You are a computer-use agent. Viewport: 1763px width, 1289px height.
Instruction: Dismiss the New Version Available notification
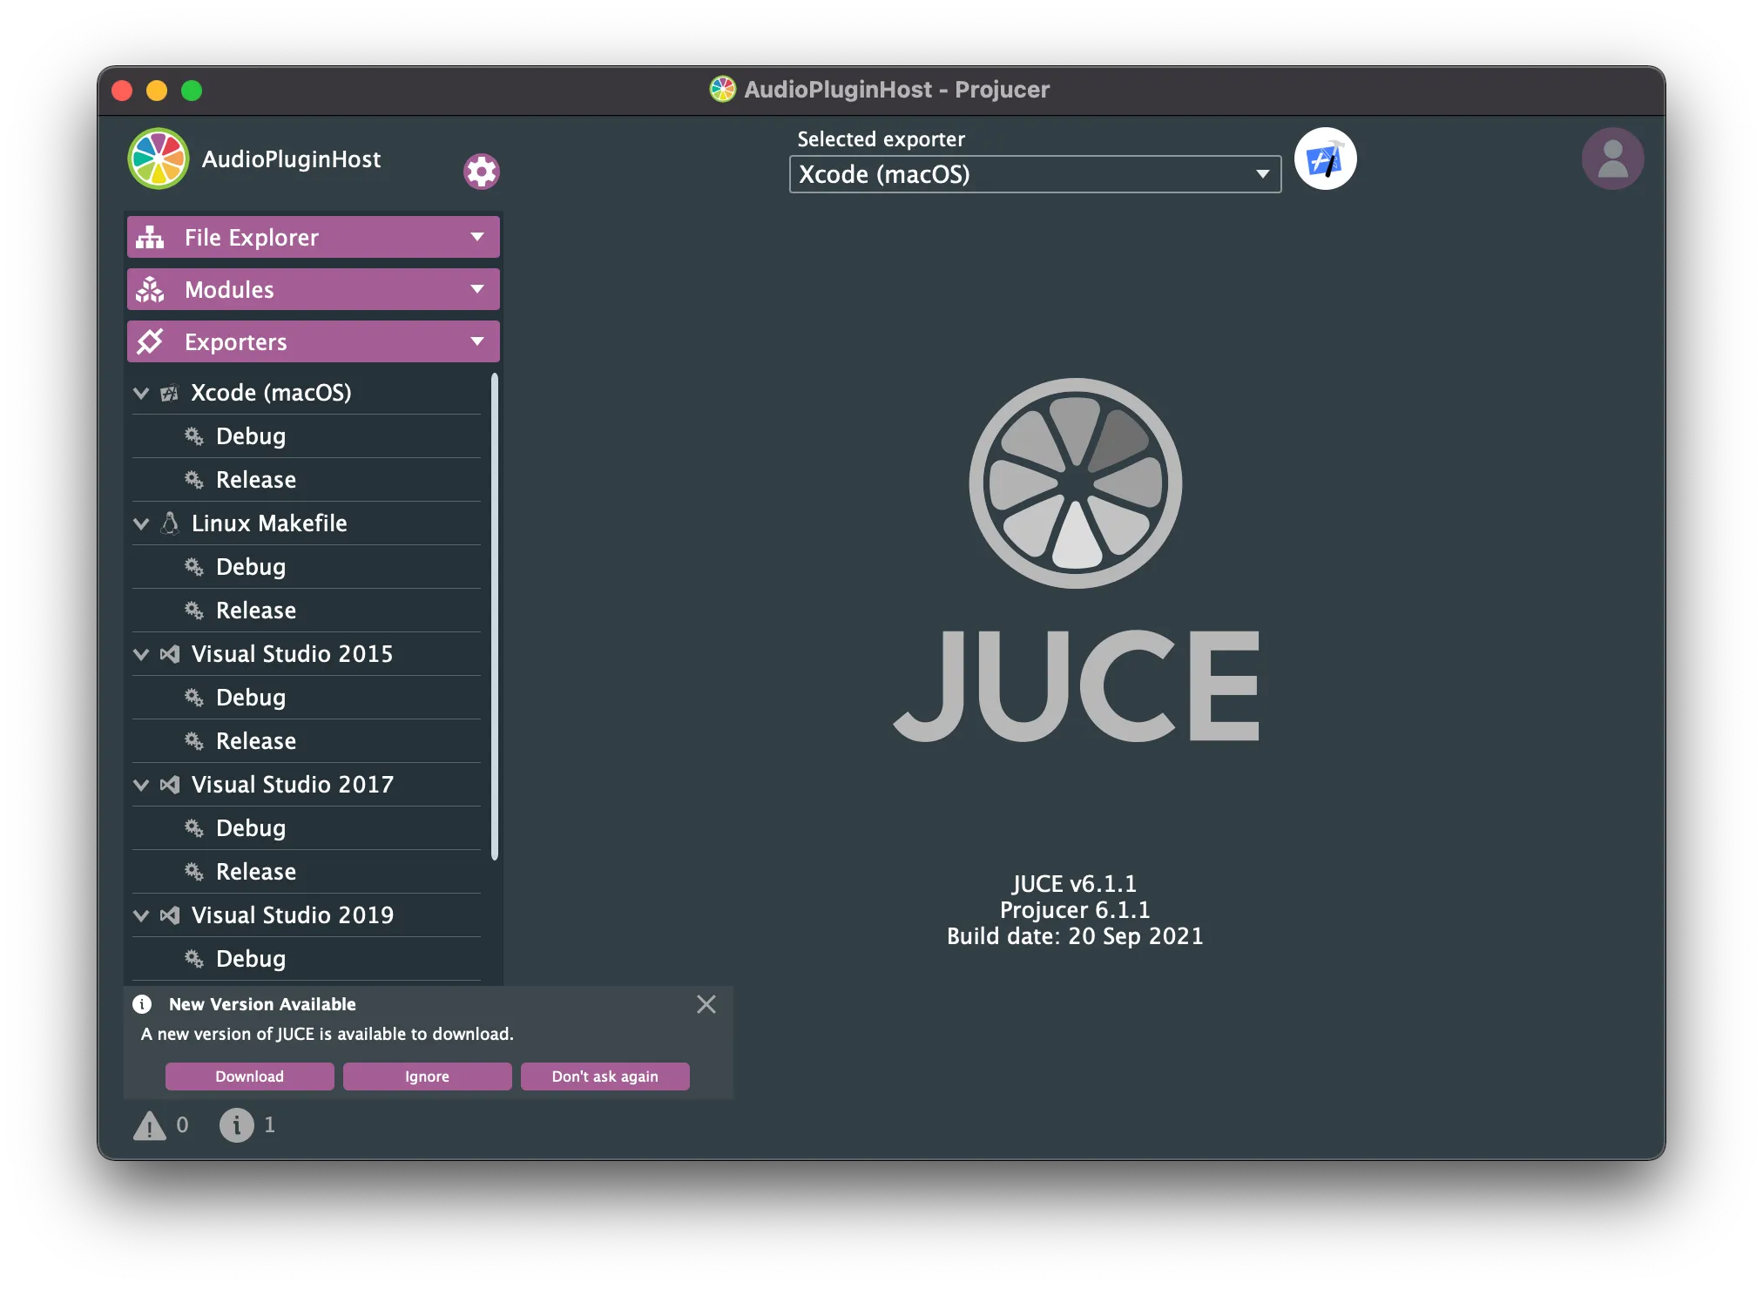[706, 1004]
